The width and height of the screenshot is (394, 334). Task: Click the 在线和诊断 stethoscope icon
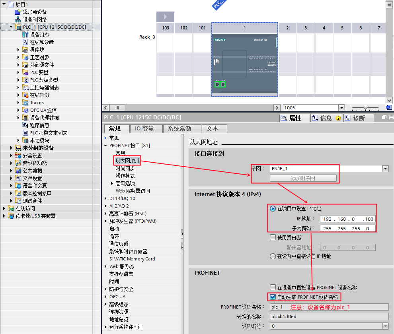pyautogui.click(x=25, y=42)
